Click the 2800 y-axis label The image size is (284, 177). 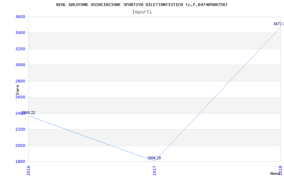[x=20, y=81]
